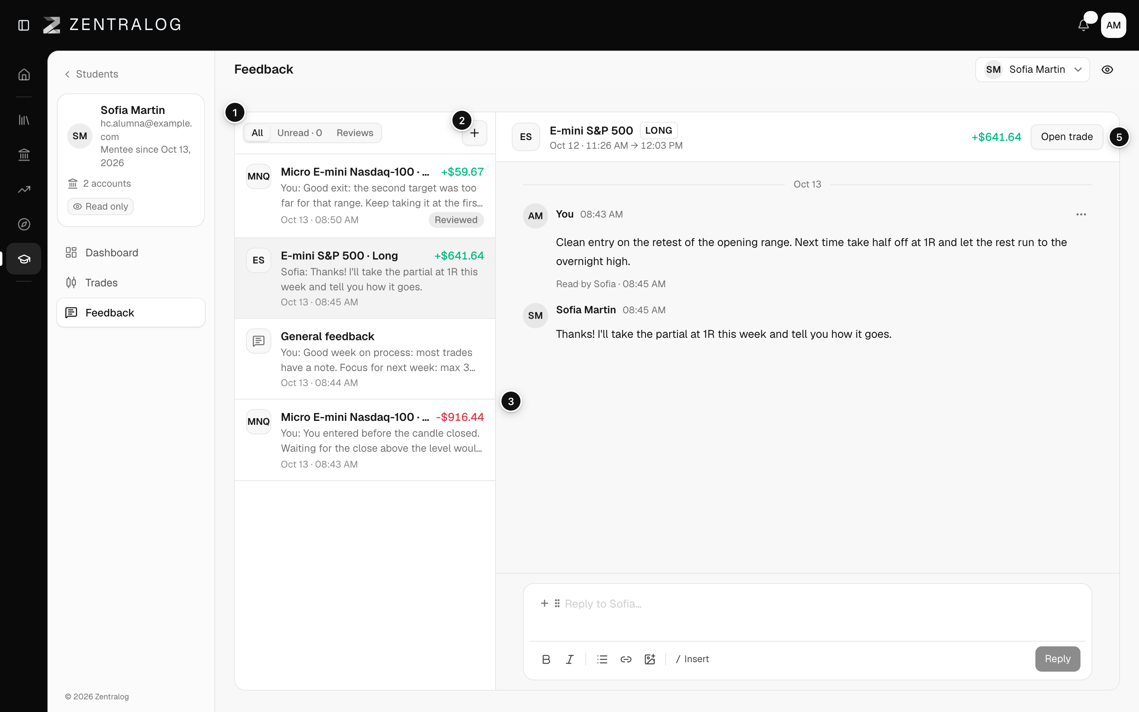Open Trades in student menu
This screenshot has height=712, width=1139.
[x=131, y=282]
